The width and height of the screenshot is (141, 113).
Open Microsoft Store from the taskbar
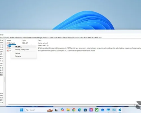pyautogui.click(x=85, y=110)
